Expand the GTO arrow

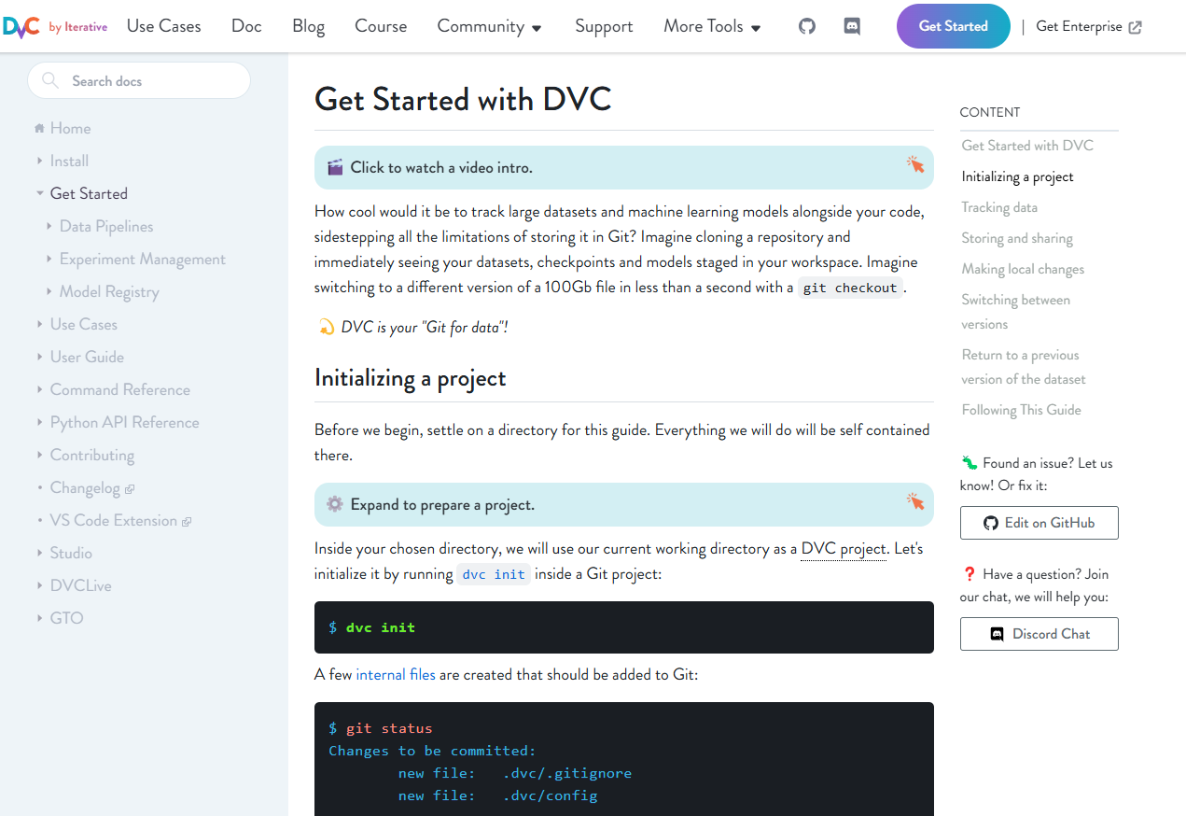click(40, 618)
